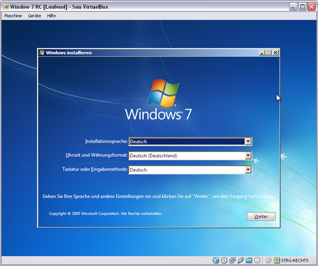Click the USB devices status icon
This screenshot has width=318, height=266.
pos(241,261)
